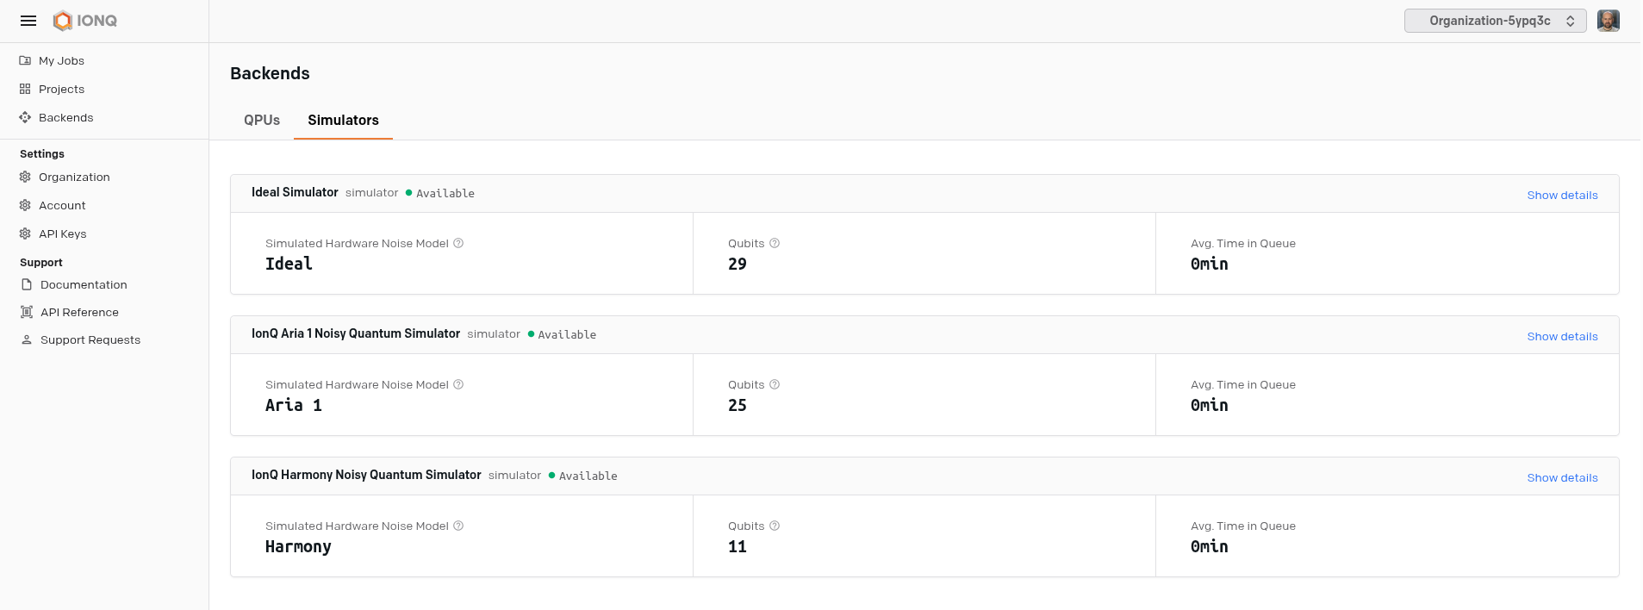Open Account settings

pyautogui.click(x=62, y=205)
